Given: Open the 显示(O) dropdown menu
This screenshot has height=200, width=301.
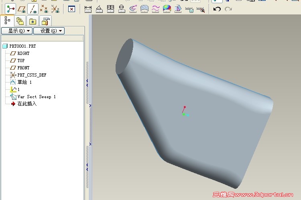Looking at the screenshot, I should click(x=17, y=31).
